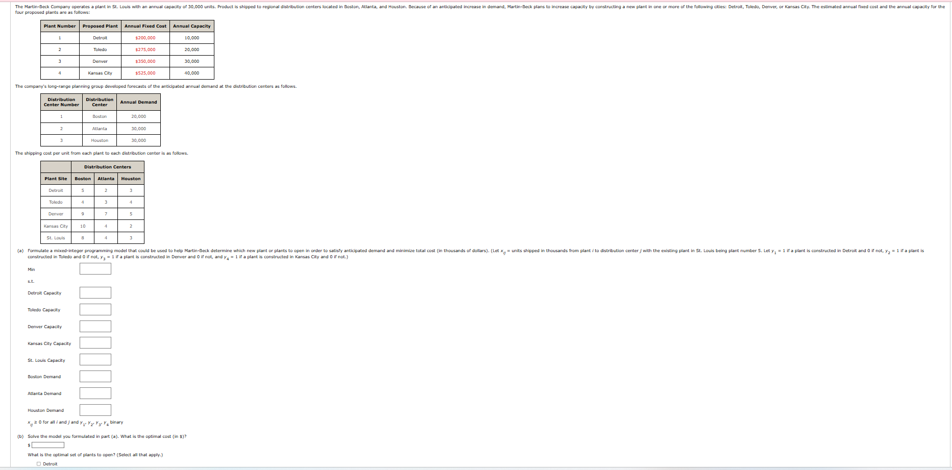Click the Min objective function input box
952x470 pixels.
(95, 269)
